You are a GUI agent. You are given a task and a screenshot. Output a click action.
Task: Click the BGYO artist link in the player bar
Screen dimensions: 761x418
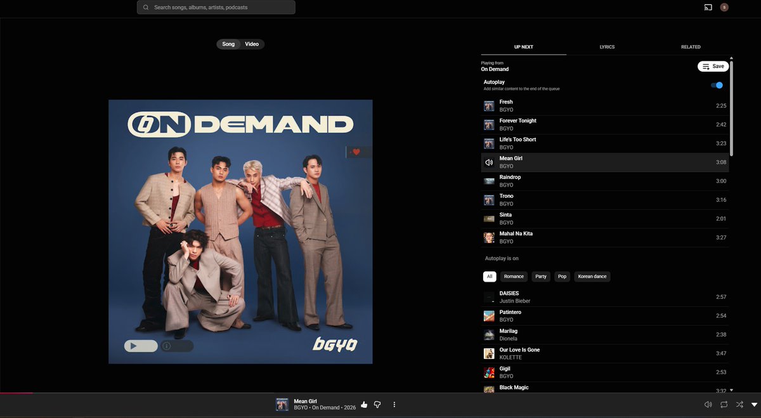(x=301, y=408)
